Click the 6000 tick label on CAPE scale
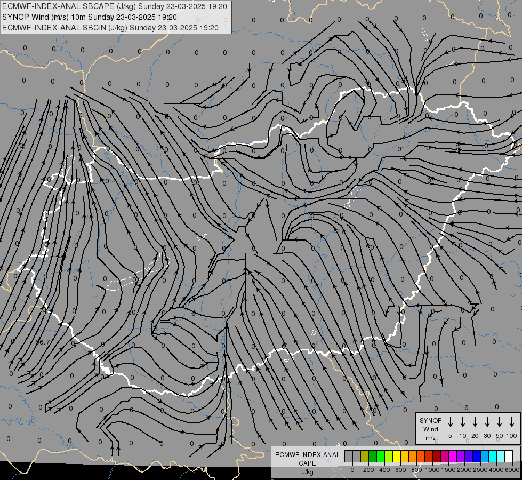 point(512,470)
